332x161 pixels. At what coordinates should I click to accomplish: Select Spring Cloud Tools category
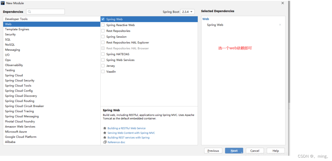tap(52, 86)
